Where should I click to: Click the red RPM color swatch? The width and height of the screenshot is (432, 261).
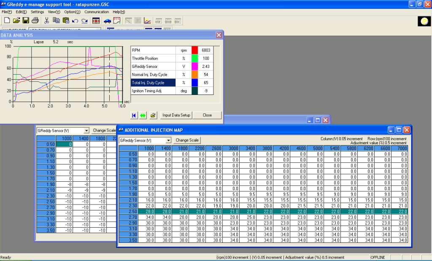[x=194, y=50]
